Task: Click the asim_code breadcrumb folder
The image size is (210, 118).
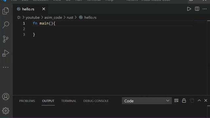Action: click(x=53, y=17)
